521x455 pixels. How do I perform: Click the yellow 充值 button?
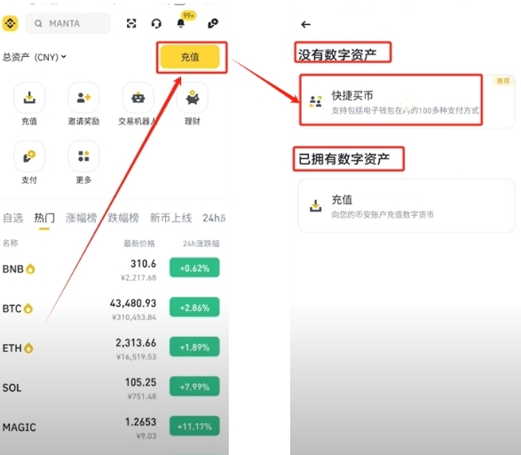pyautogui.click(x=190, y=57)
